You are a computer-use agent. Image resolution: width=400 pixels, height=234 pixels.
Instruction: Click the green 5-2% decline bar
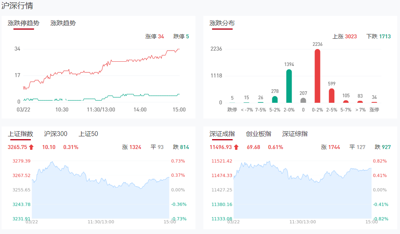pyautogui.click(x=275, y=99)
